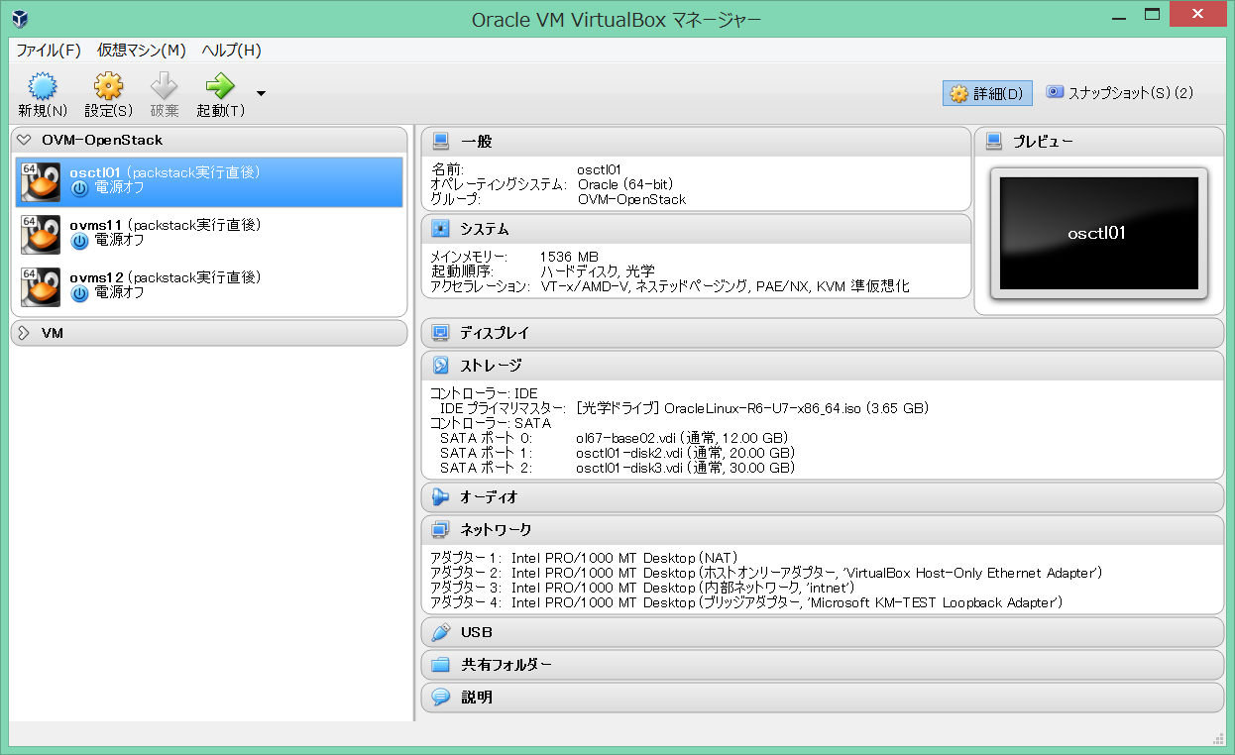This screenshot has width=1235, height=755.
Task: Click the オーディオ section icon
Action: pos(439,496)
